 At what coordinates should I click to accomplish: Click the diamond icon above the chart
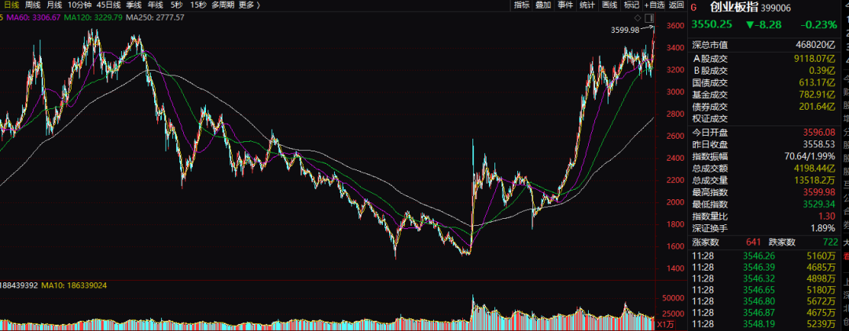pos(638,16)
